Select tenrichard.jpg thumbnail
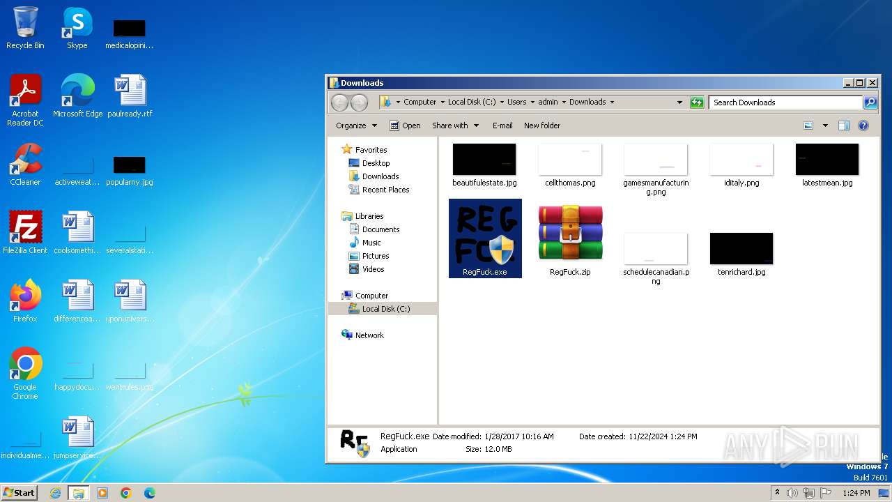The image size is (892, 502). pyautogui.click(x=741, y=254)
